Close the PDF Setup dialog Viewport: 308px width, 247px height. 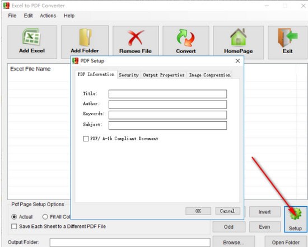tap(237, 61)
